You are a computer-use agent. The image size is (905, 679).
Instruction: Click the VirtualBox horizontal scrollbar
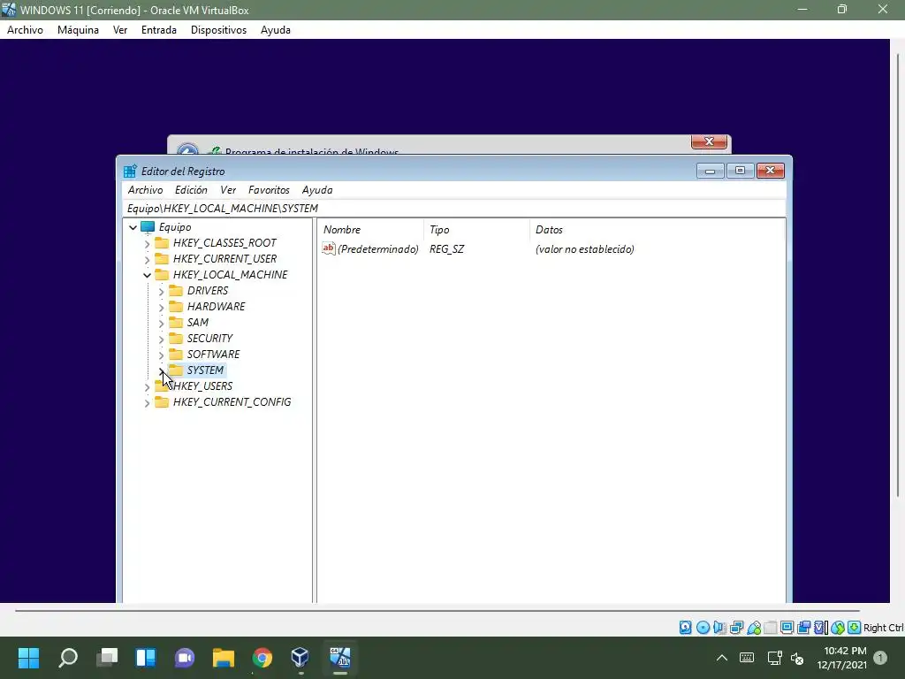click(437, 610)
